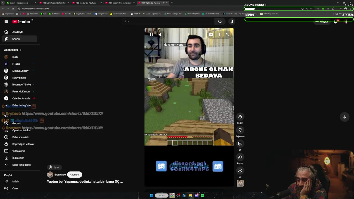Image resolution: width=354 pixels, height=199 pixels.
Task: Open the iPhonedo Türkiye subscription channel
Action: click(x=19, y=85)
